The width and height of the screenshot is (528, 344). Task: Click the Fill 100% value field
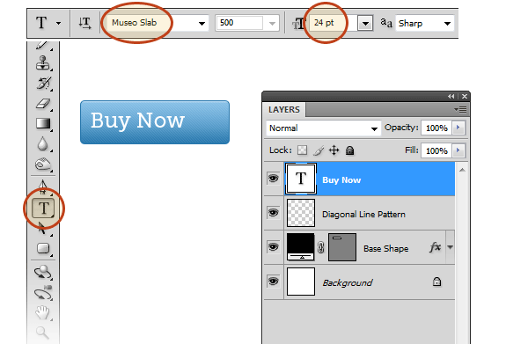(x=436, y=150)
